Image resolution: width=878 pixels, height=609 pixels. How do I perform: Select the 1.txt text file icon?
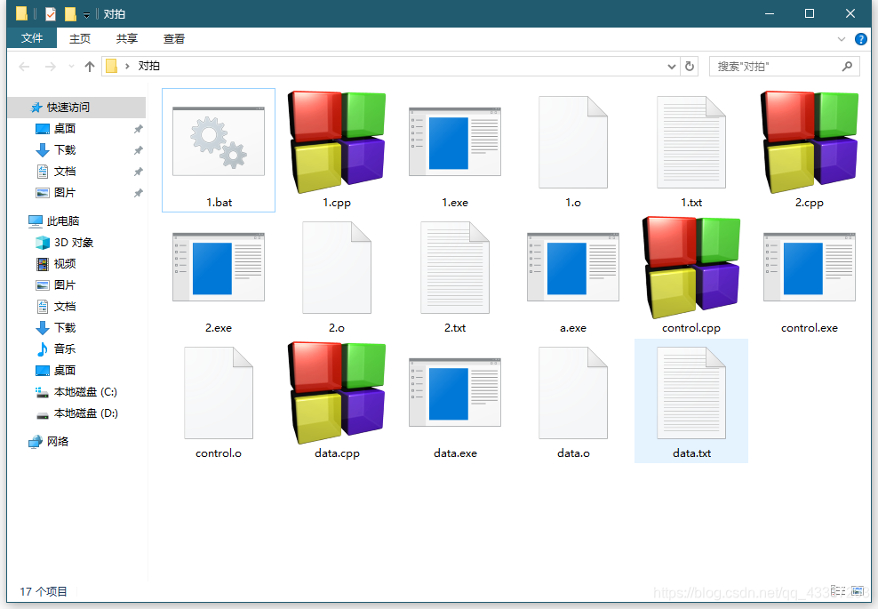(x=691, y=141)
